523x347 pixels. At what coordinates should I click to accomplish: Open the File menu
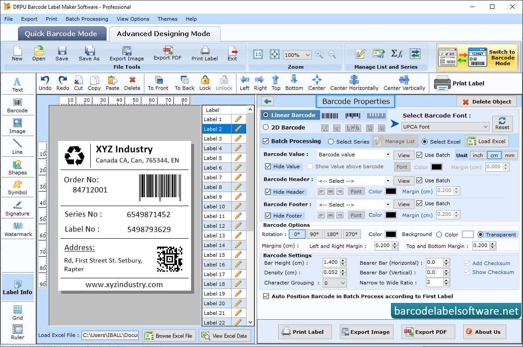click(9, 19)
